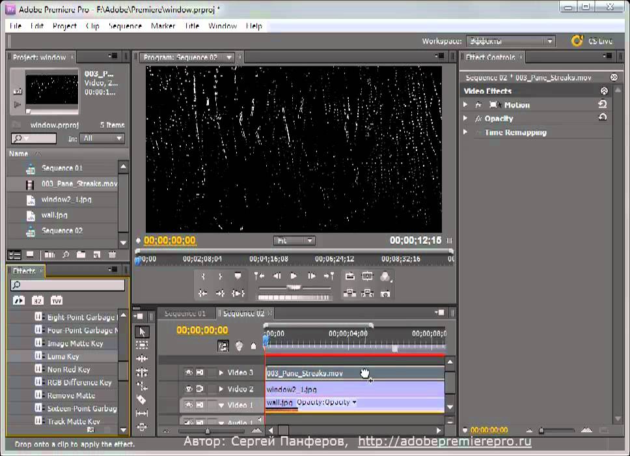Select the Track Select tool
The width and height of the screenshot is (630, 456).
[141, 345]
